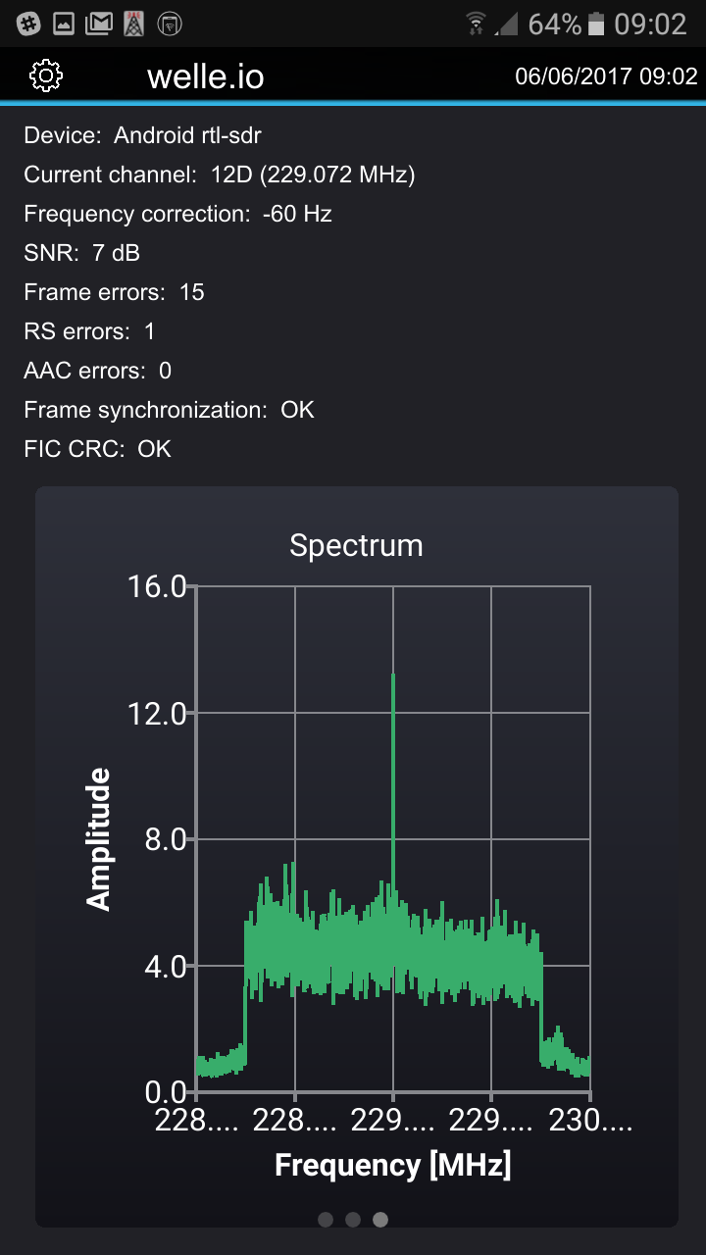Tap the SNR 7 dB readout
This screenshot has height=1255, width=706.
coord(82,253)
